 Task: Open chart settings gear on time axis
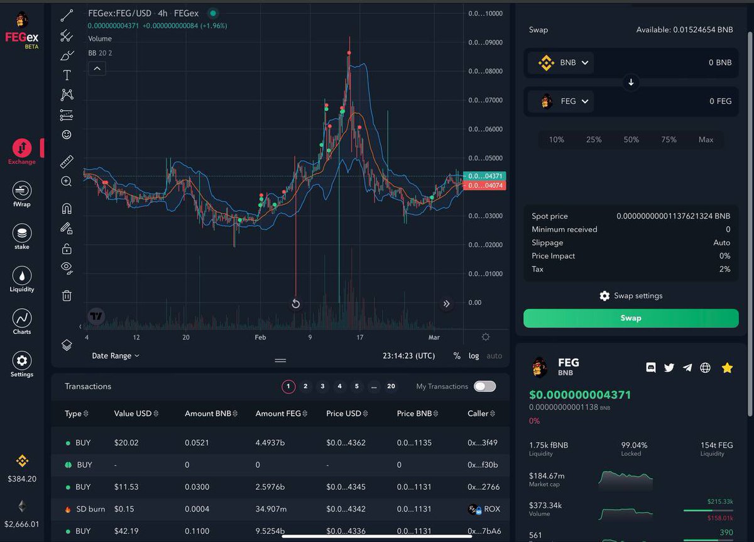(486, 337)
